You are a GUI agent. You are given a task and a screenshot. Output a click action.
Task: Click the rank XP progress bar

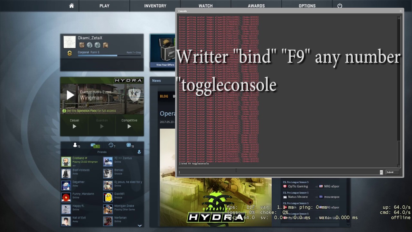[x=109, y=55]
